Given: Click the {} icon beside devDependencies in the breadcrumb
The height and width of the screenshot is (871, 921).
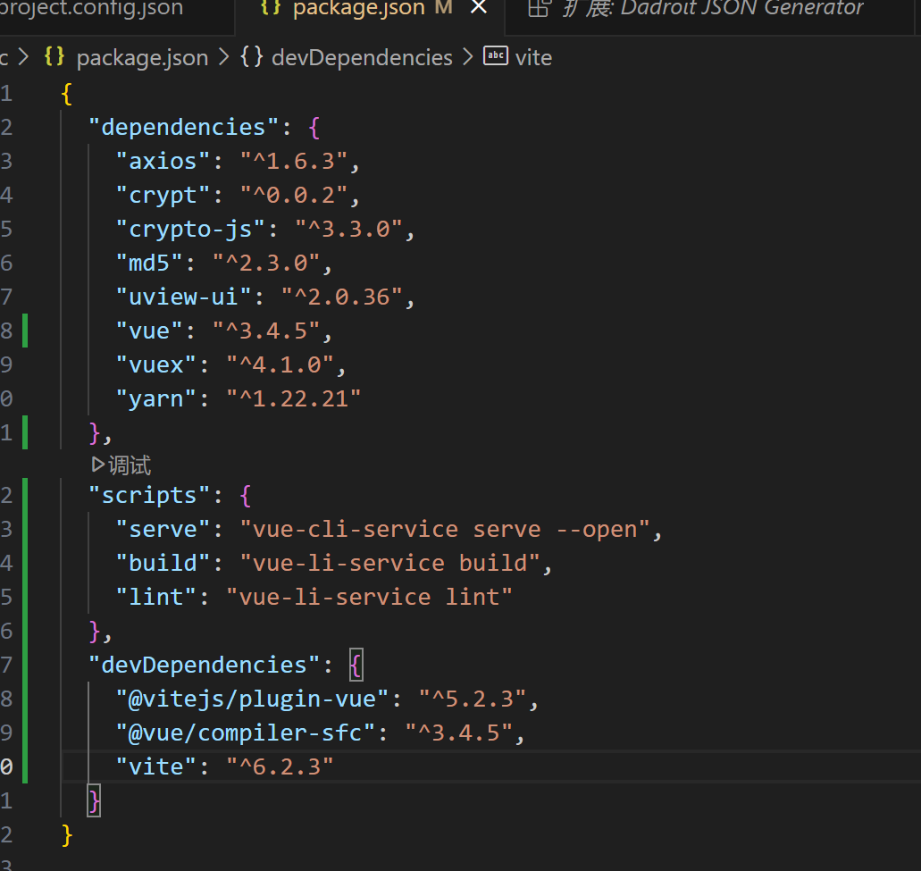Looking at the screenshot, I should tap(249, 56).
